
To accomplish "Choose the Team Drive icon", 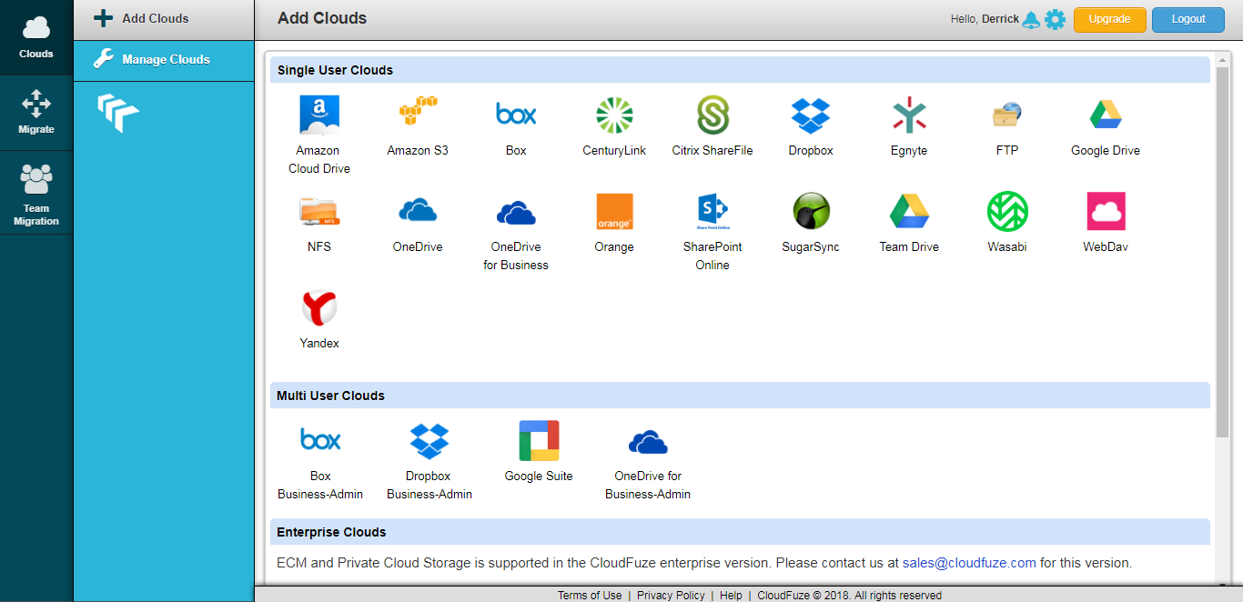I will click(909, 211).
